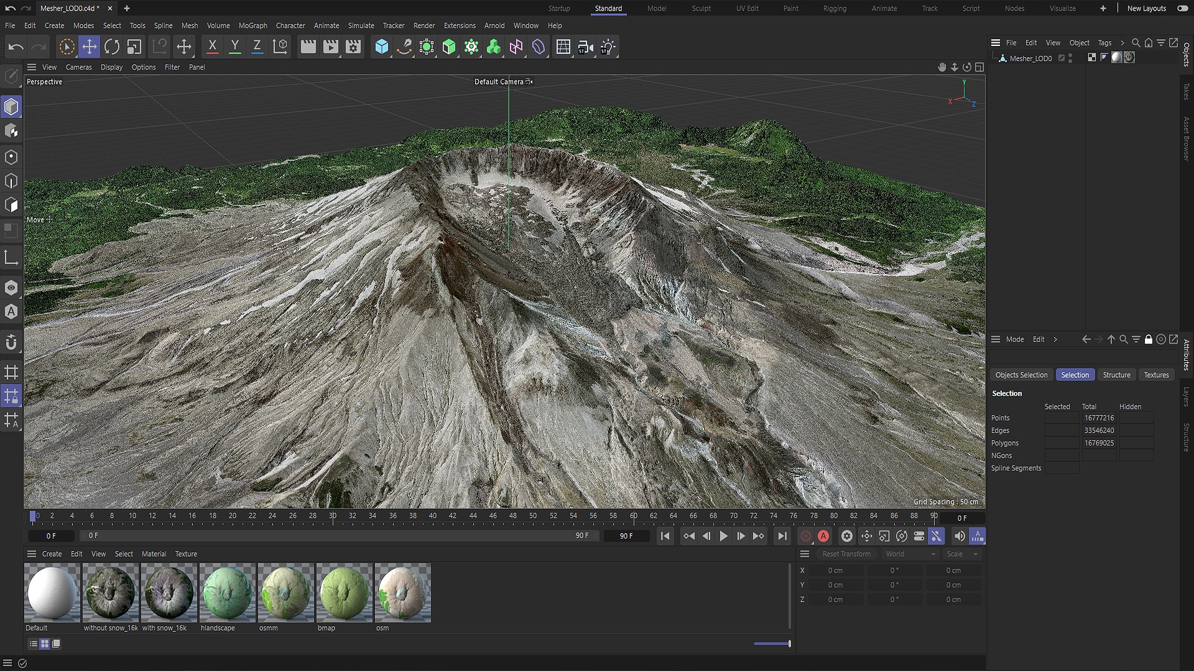Open Attributes panel hamburger menu

click(x=996, y=339)
